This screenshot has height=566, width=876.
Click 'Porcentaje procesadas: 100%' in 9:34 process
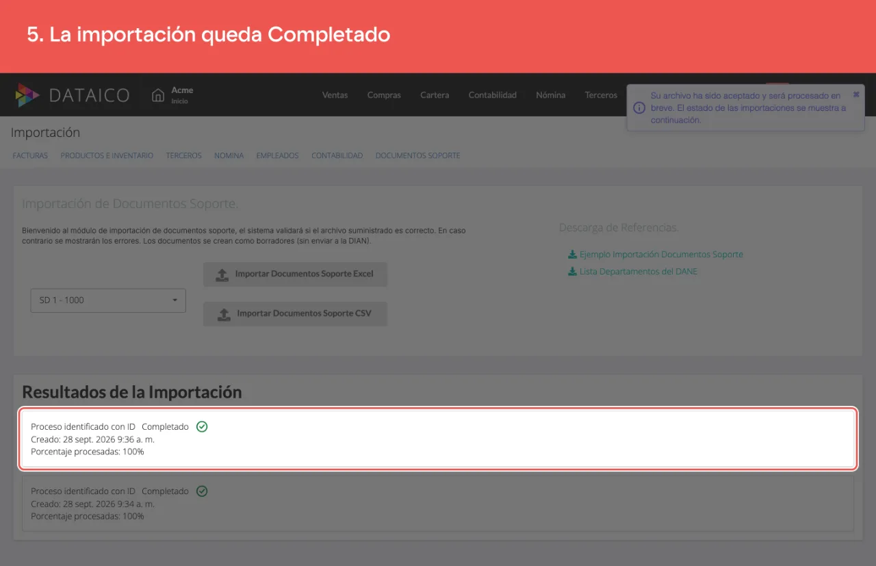pyautogui.click(x=88, y=516)
